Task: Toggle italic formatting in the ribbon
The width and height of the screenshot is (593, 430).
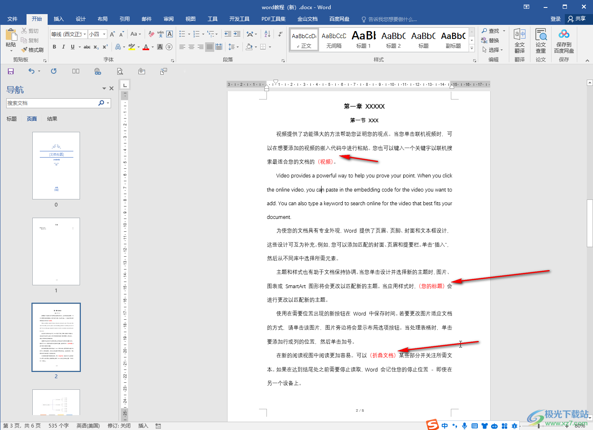Action: (63, 47)
